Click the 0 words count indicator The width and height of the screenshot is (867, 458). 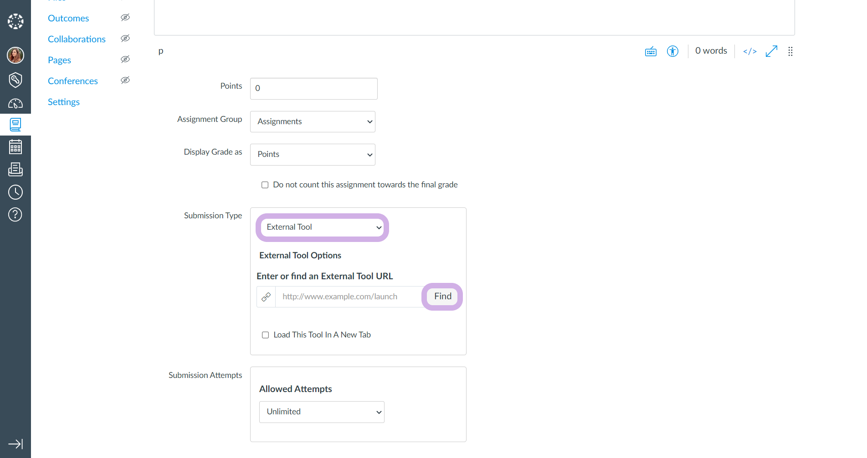711,51
